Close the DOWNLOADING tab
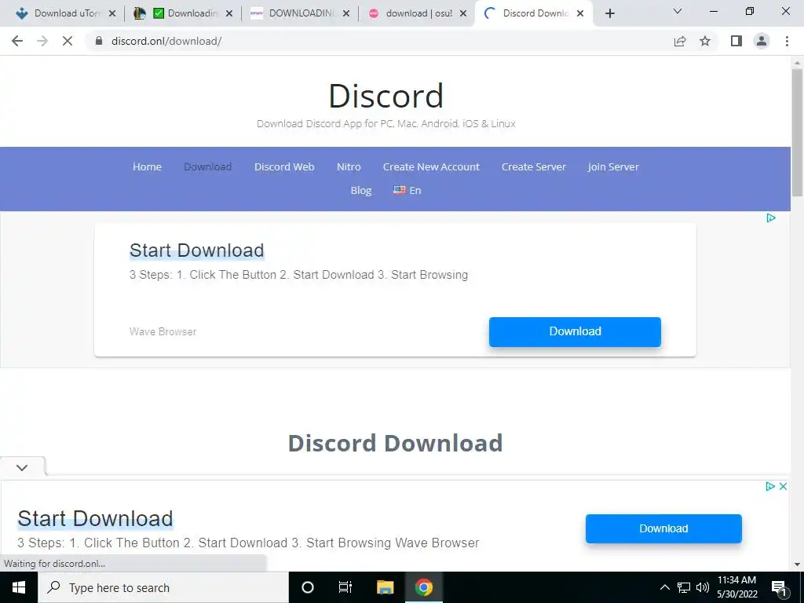Screen dimensions: 804x603 tap(346, 13)
